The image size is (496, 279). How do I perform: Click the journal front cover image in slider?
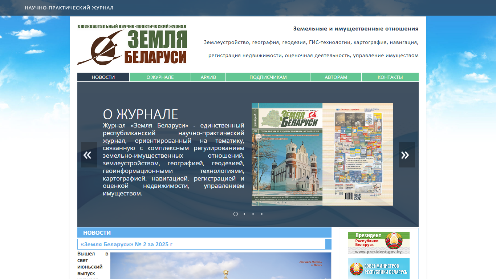pyautogui.click(x=287, y=154)
